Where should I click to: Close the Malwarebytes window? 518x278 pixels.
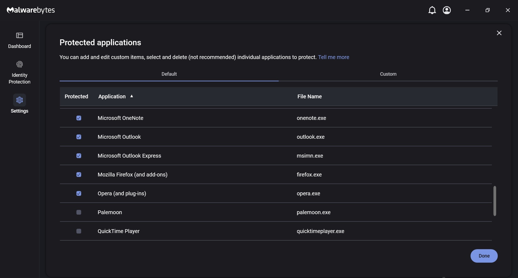point(508,10)
